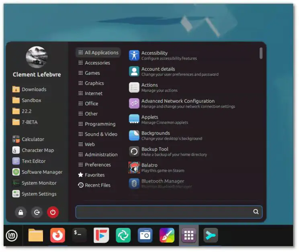
Task: Choose the Administration category
Action: 101,154
